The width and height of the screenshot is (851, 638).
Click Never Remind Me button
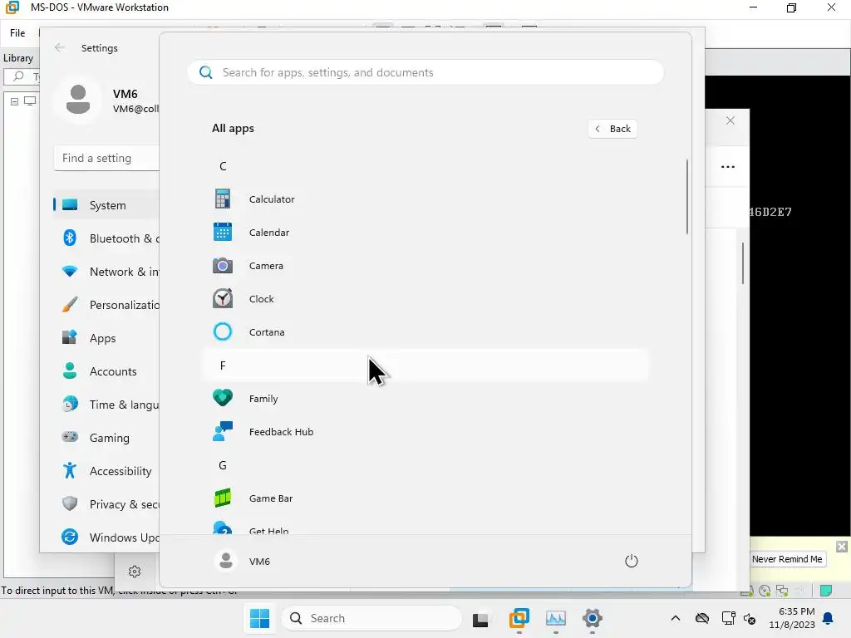pyautogui.click(x=787, y=559)
